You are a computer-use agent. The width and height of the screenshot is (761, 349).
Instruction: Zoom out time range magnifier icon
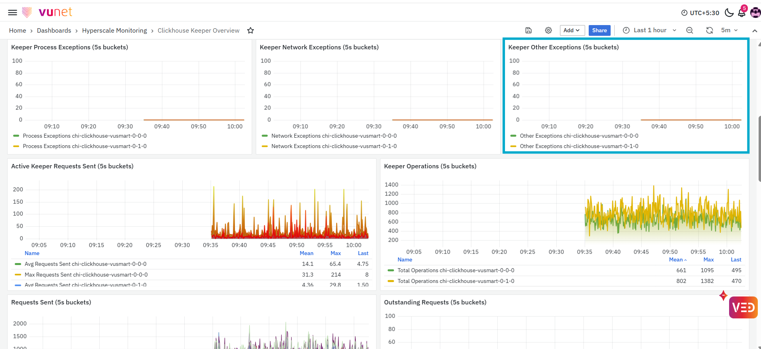point(690,30)
